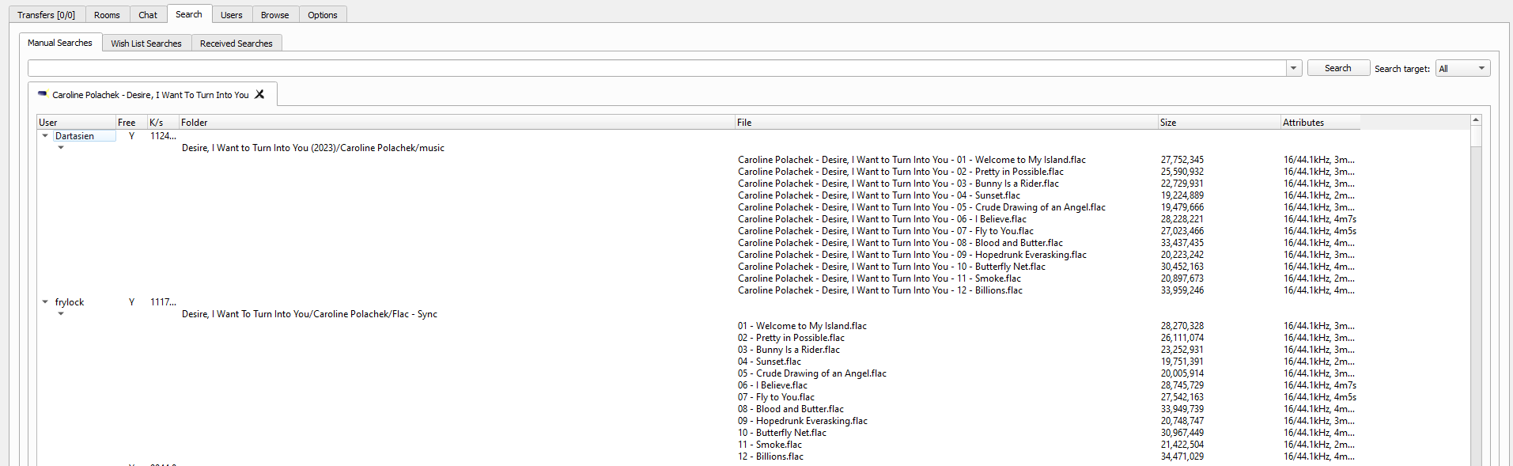Close the Caroline Polachek search tab
The width and height of the screenshot is (1513, 466).
259,94
